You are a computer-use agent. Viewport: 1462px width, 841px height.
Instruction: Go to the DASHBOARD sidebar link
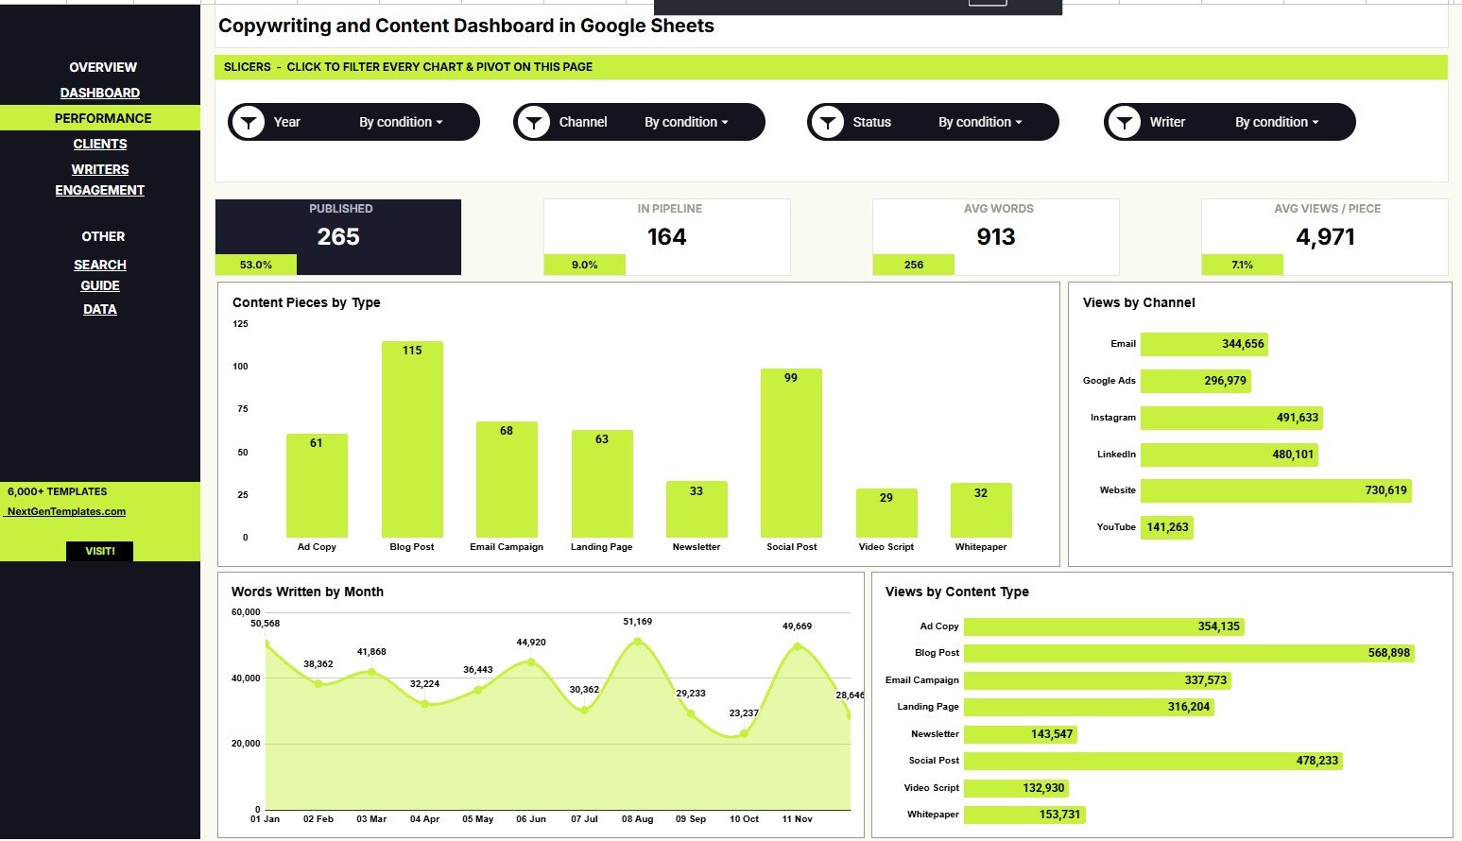pyautogui.click(x=100, y=93)
